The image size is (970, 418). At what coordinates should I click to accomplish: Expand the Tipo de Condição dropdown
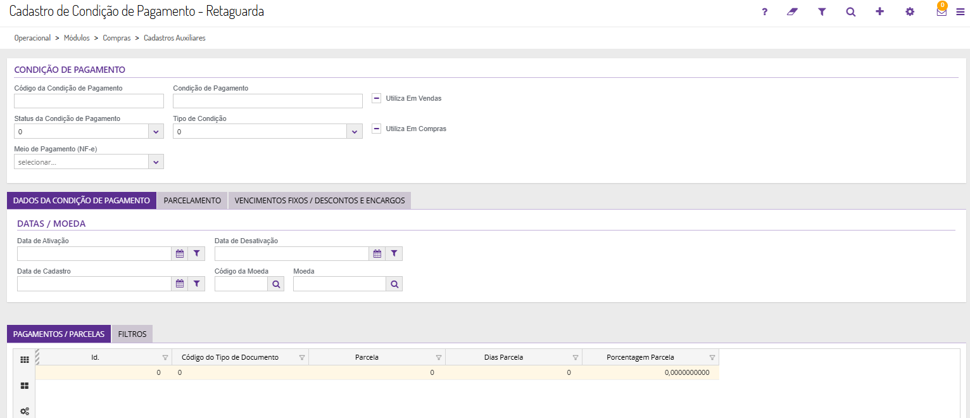[x=355, y=131]
